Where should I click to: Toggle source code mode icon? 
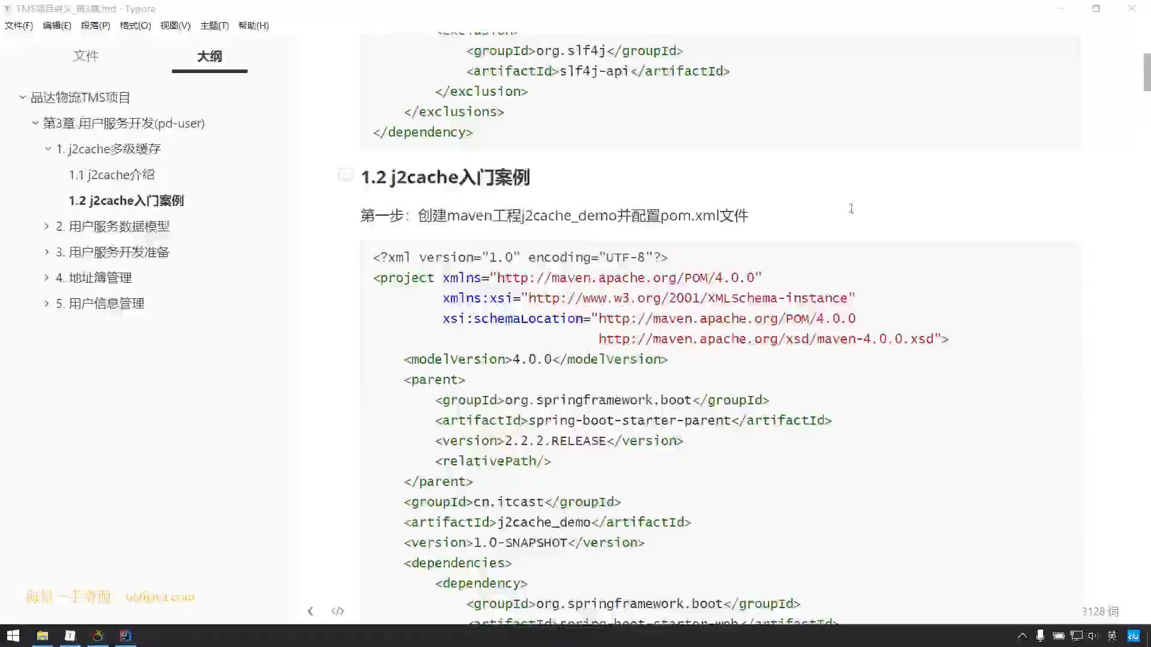(x=338, y=611)
